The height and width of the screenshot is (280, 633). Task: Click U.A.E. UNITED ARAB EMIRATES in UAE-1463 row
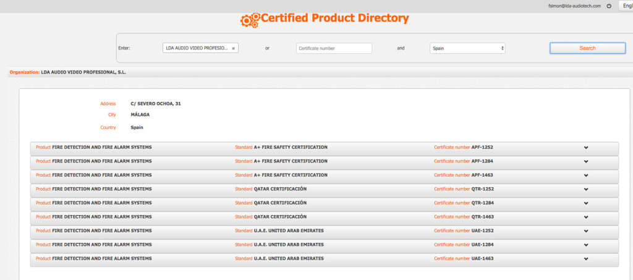pyautogui.click(x=289, y=258)
